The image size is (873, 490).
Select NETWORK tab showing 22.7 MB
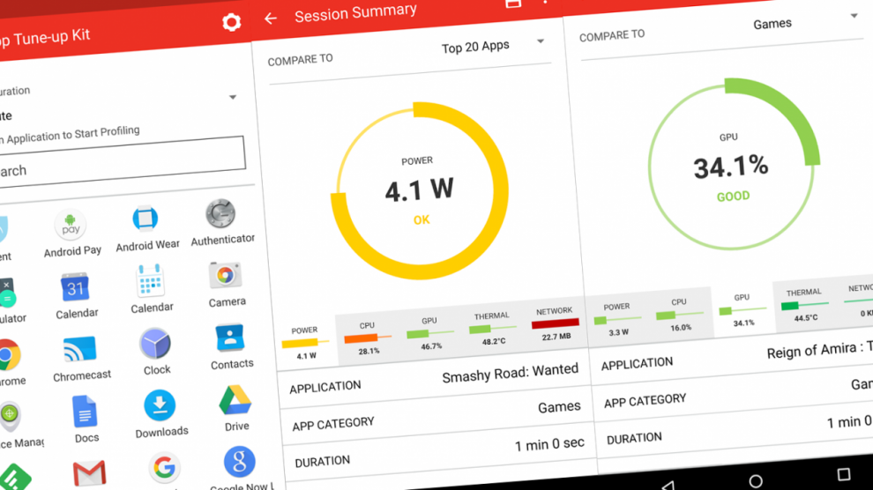click(555, 323)
